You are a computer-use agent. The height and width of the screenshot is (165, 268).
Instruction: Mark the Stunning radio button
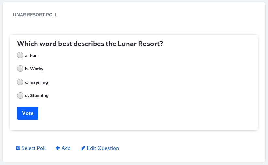click(x=20, y=95)
